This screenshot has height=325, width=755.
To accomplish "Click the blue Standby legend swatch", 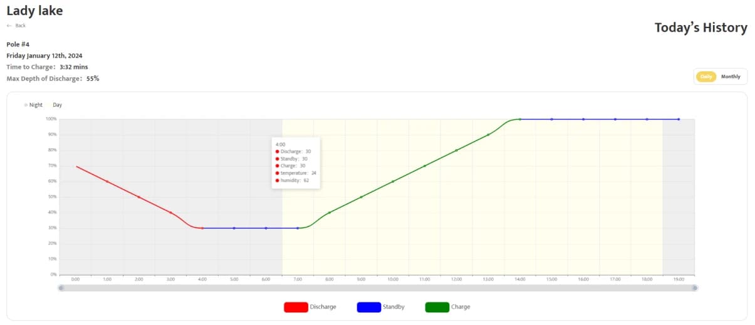I will point(368,307).
